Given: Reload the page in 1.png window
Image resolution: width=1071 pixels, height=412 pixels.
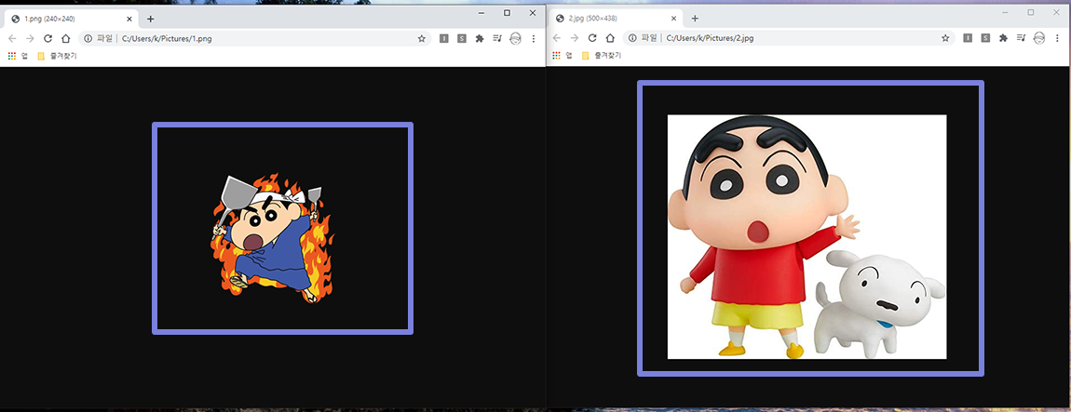Looking at the screenshot, I should 47,39.
